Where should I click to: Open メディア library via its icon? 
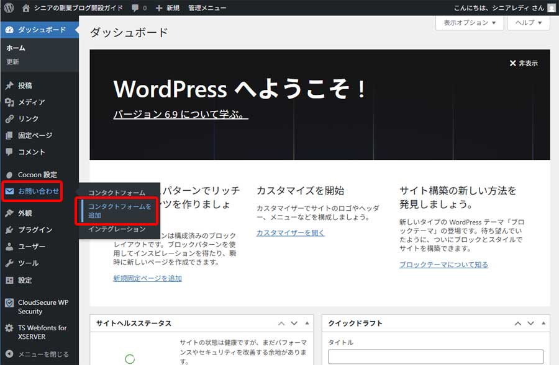pyautogui.click(x=11, y=102)
